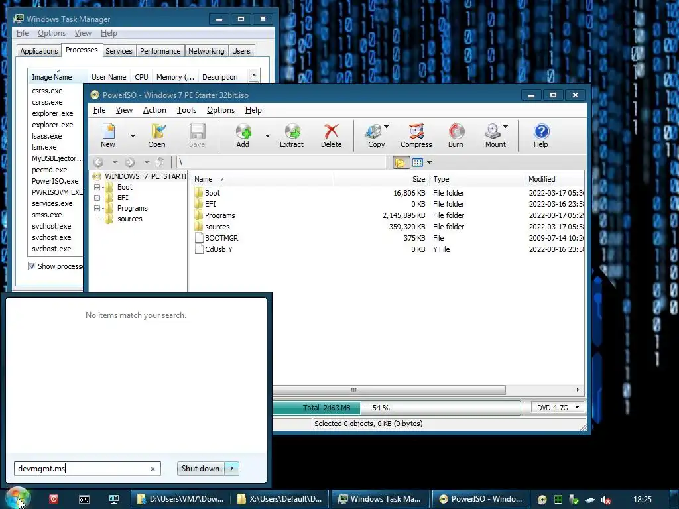Screen dimensions: 679x509
Task: Switch to Performance tab in Task Manager
Action: tap(160, 51)
